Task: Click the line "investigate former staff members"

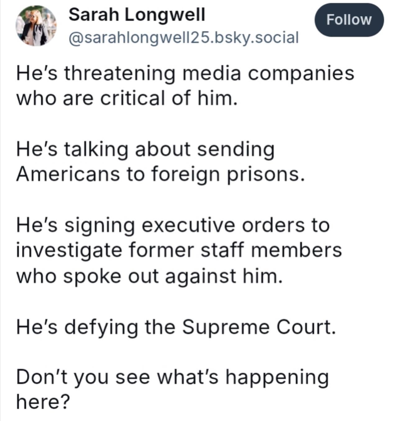Action: click(x=179, y=250)
